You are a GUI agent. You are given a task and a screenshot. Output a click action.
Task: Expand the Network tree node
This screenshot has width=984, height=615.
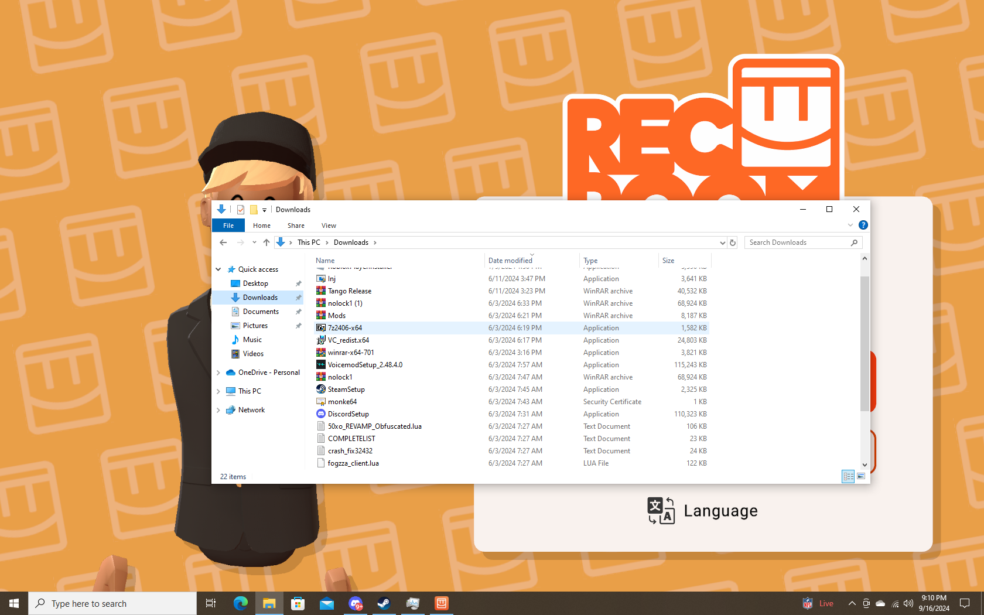[x=218, y=410]
